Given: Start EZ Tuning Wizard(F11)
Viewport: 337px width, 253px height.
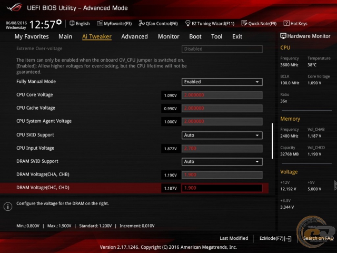Looking at the screenshot, I should tap(213, 23).
